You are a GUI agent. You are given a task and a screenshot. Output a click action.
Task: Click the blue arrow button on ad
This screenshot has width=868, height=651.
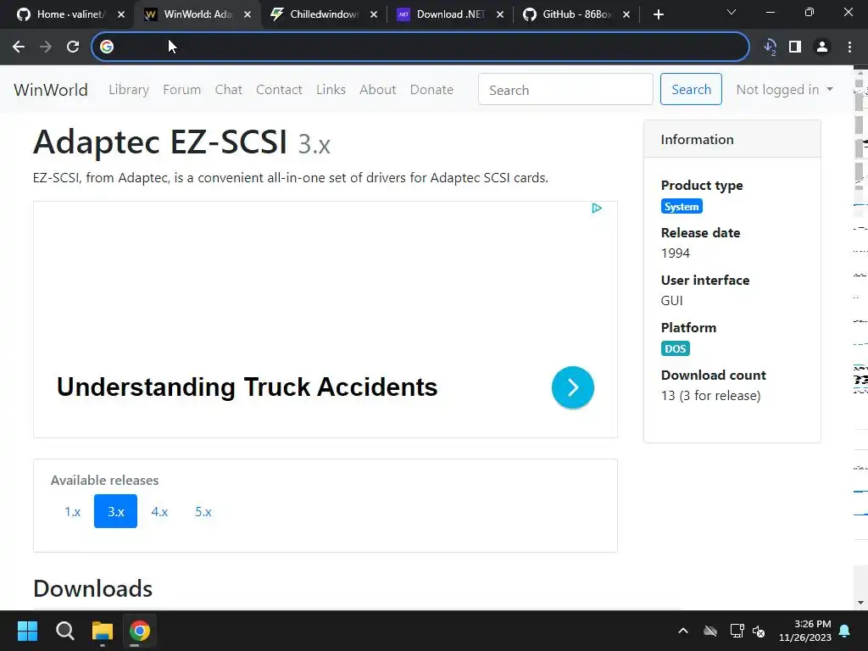(x=573, y=387)
